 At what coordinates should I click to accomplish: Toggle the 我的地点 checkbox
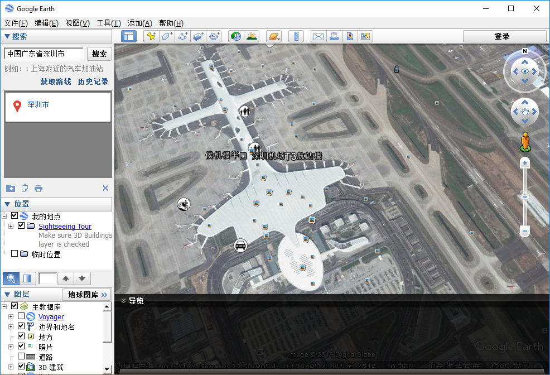pyautogui.click(x=15, y=215)
